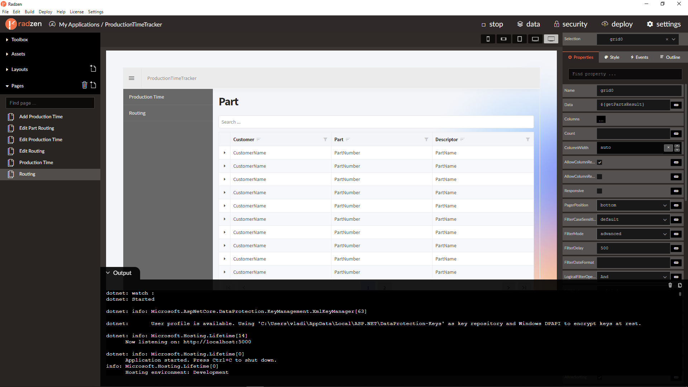Clear the grid0 selection with X
Viewport: 688px width, 387px height.
pyautogui.click(x=667, y=39)
